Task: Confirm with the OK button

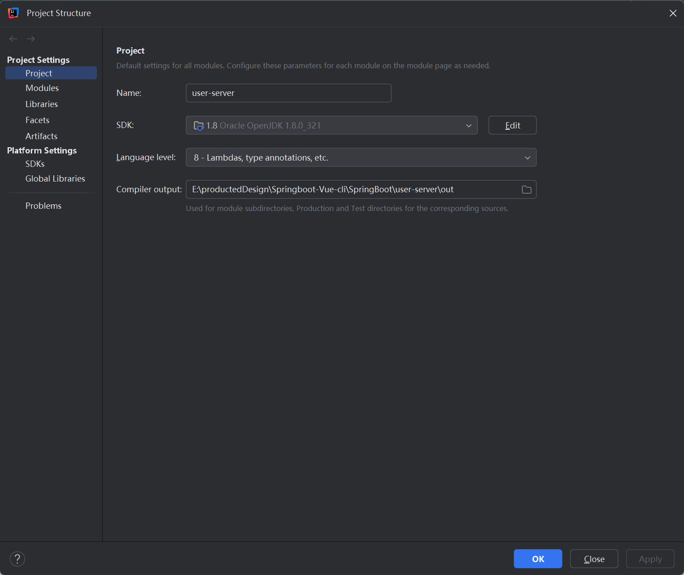Action: tap(537, 559)
